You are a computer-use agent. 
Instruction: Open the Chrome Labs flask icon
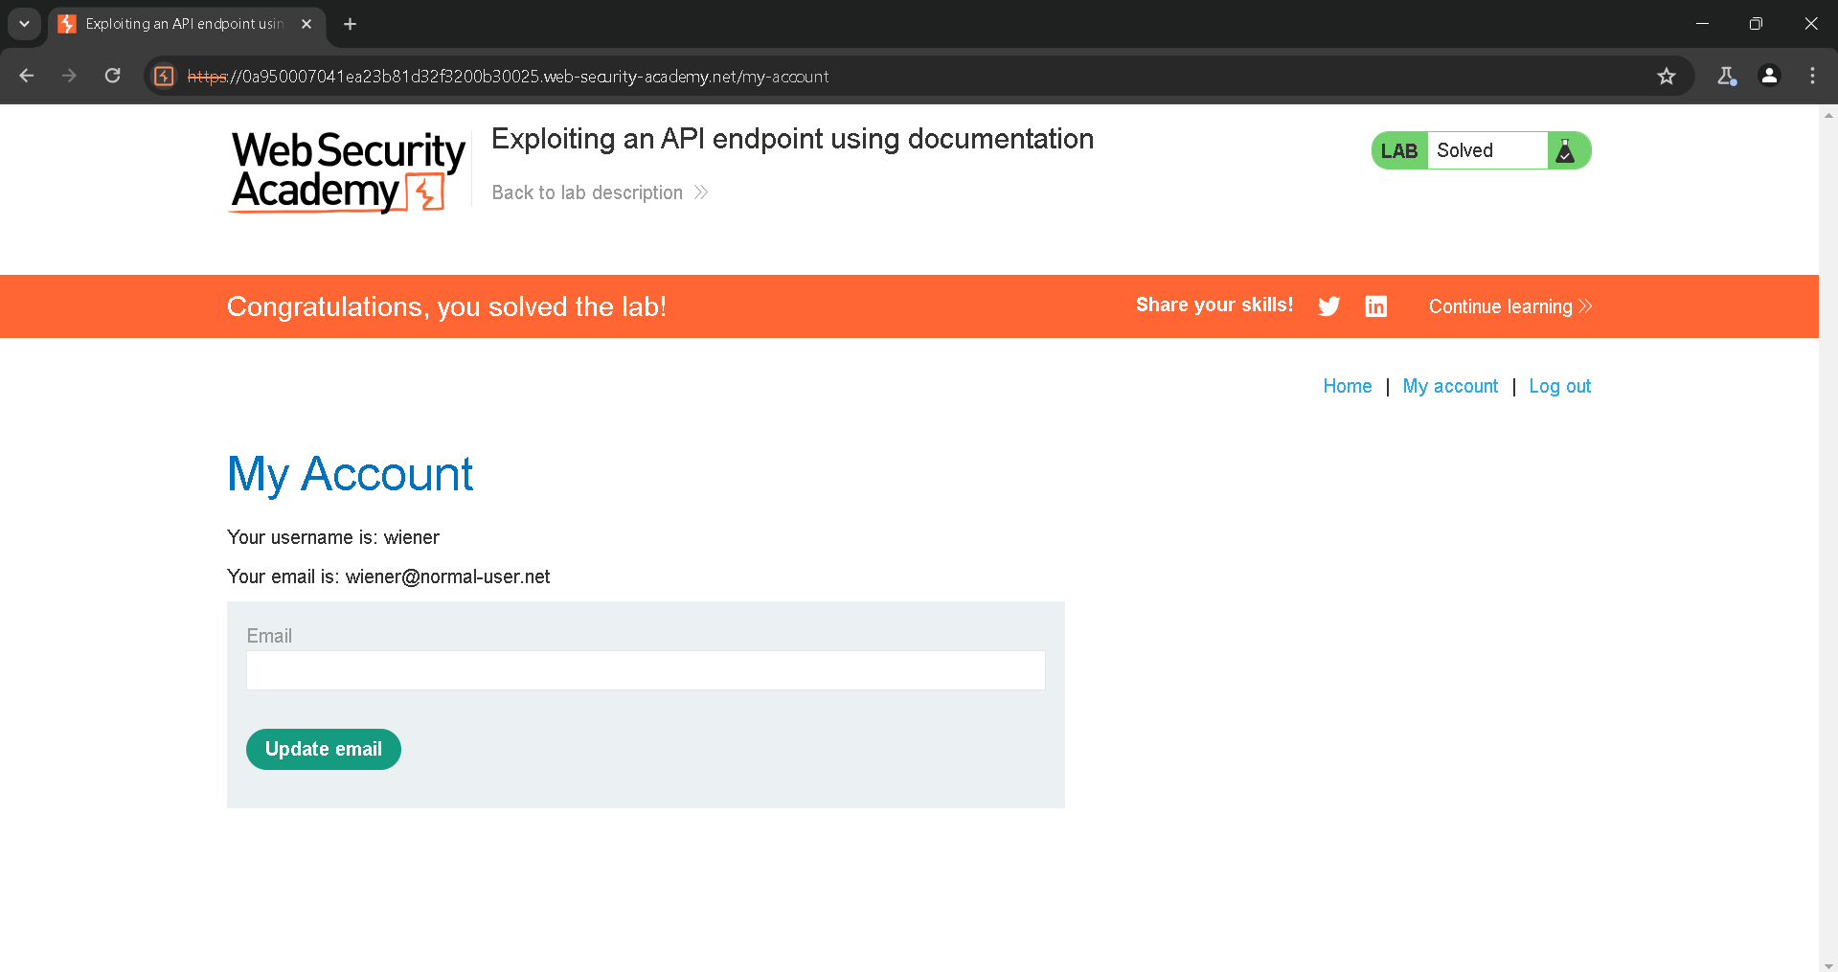click(x=1726, y=77)
